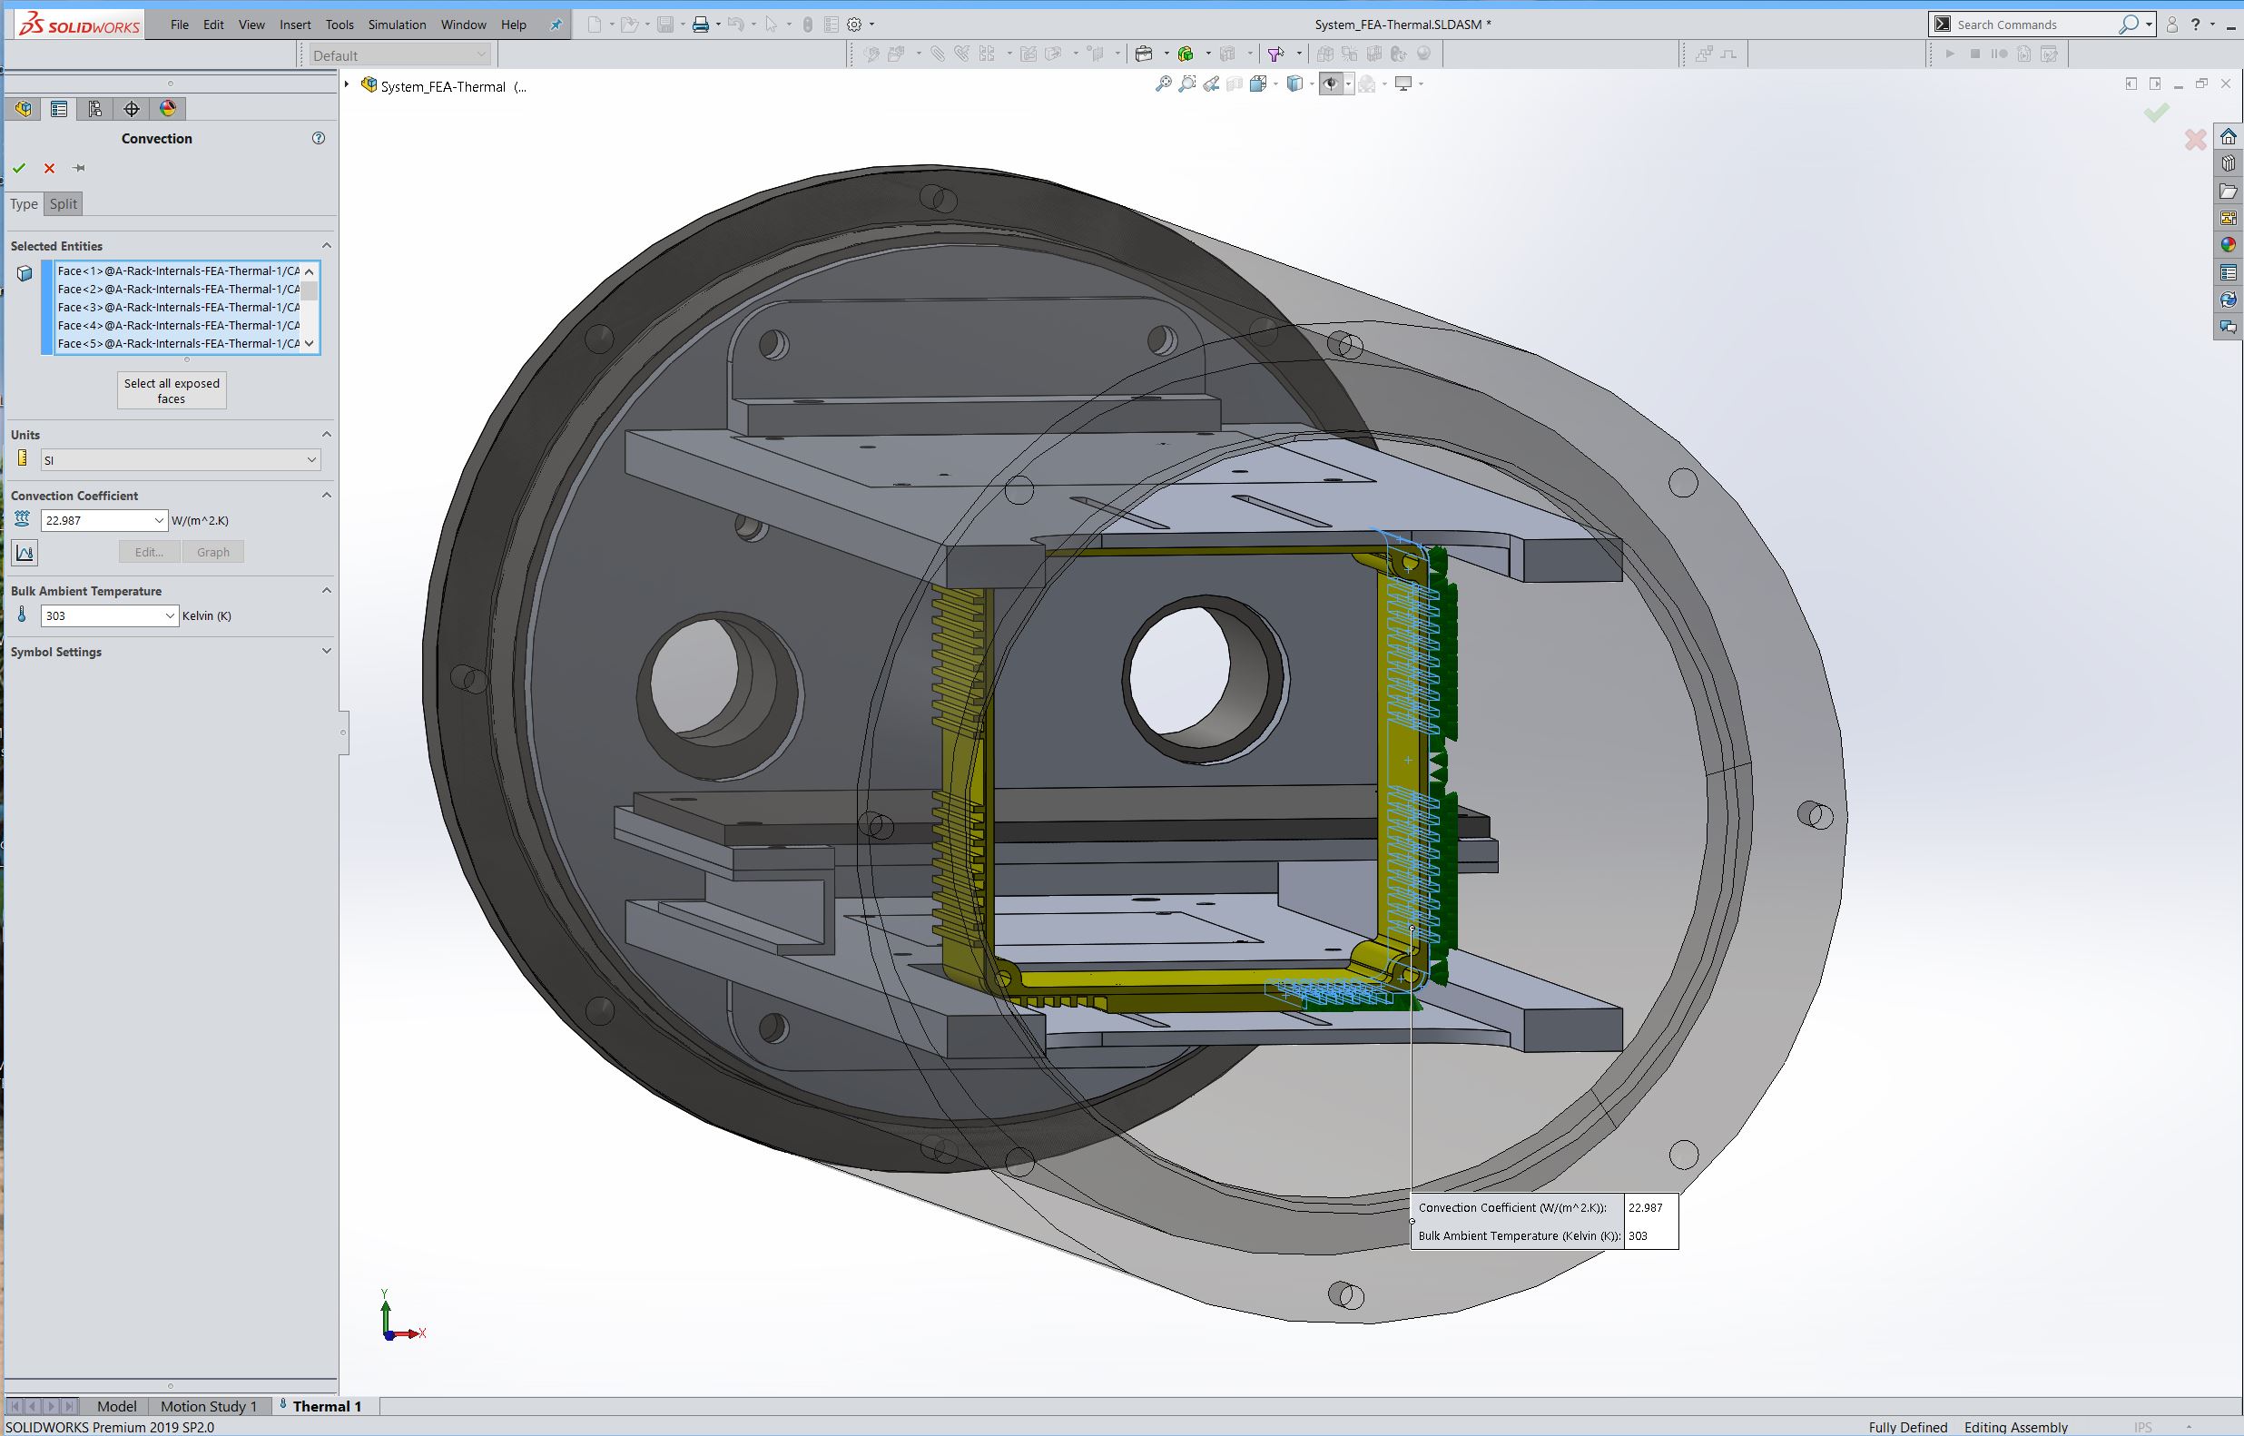2244x1436 pixels.
Task: Pin the Convection property panel
Action: (79, 169)
